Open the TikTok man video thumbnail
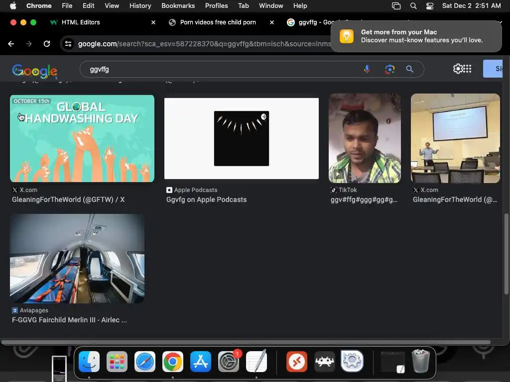510x382 pixels. coord(365,138)
